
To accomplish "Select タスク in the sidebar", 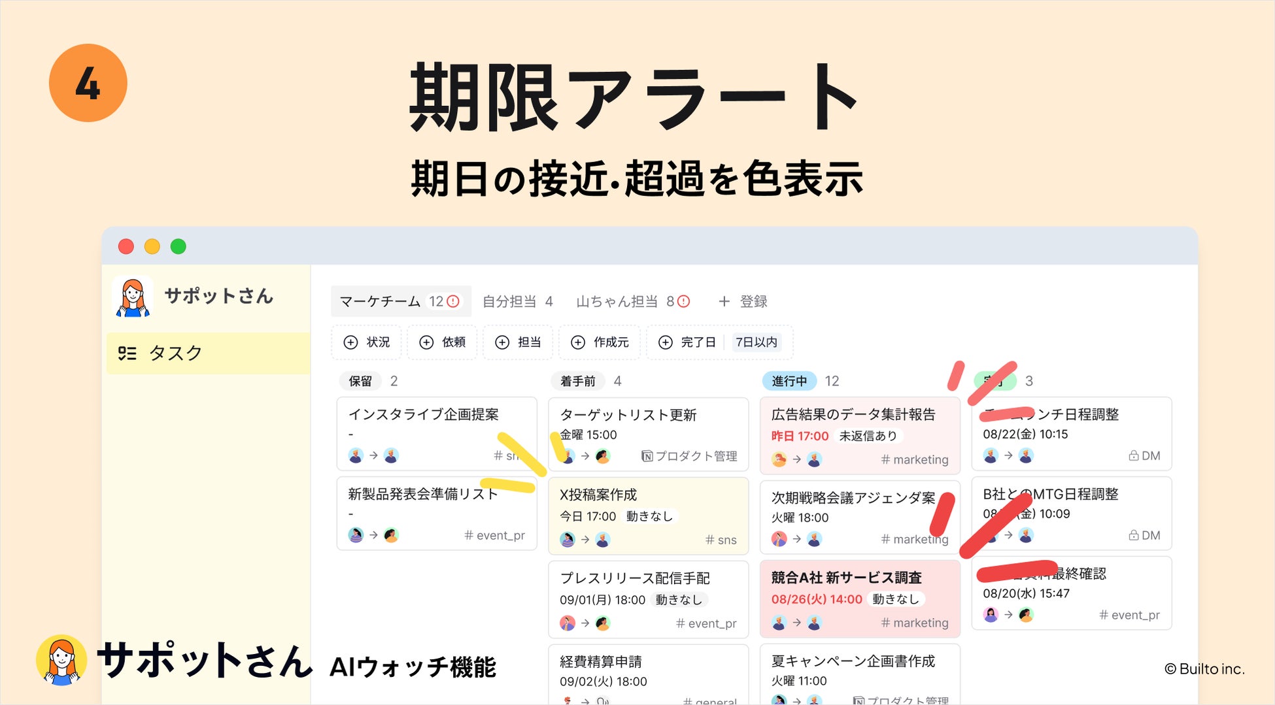I will pos(208,353).
